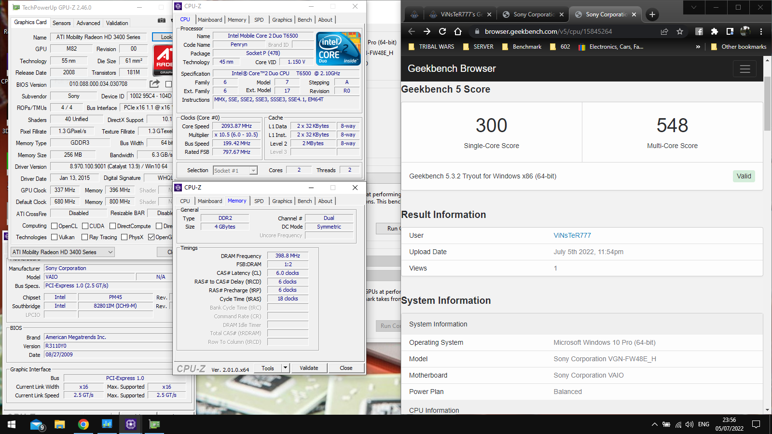This screenshot has width=772, height=434.
Task: Open Bench tab in lower CPU-Z window
Action: click(304, 201)
